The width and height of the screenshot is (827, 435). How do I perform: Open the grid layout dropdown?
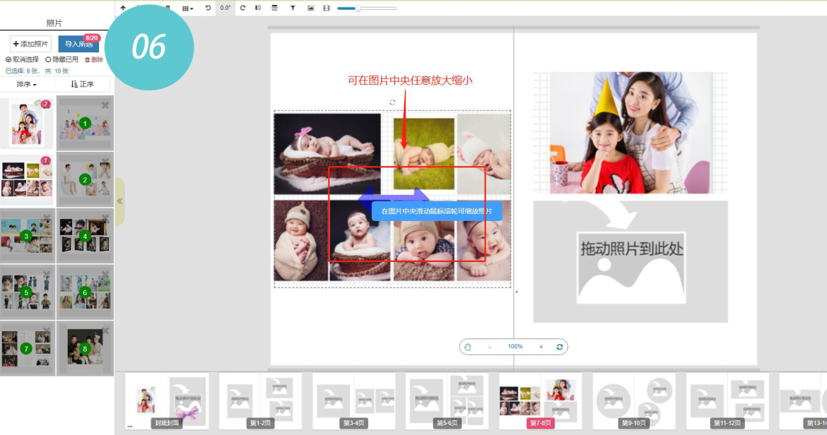click(187, 8)
